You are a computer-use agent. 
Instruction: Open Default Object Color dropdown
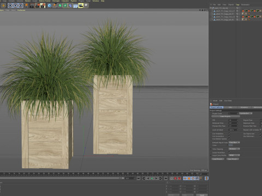pyautogui.click(x=234, y=143)
